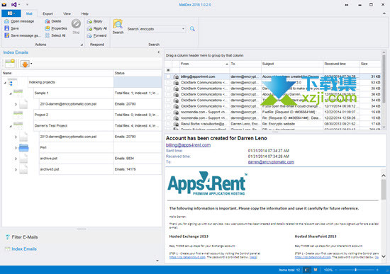Open the Search encrypto combo box dropdown arrow

tap(184, 29)
